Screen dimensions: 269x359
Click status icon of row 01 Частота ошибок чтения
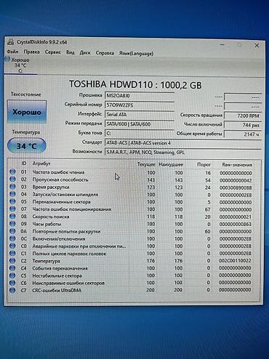[12, 172]
